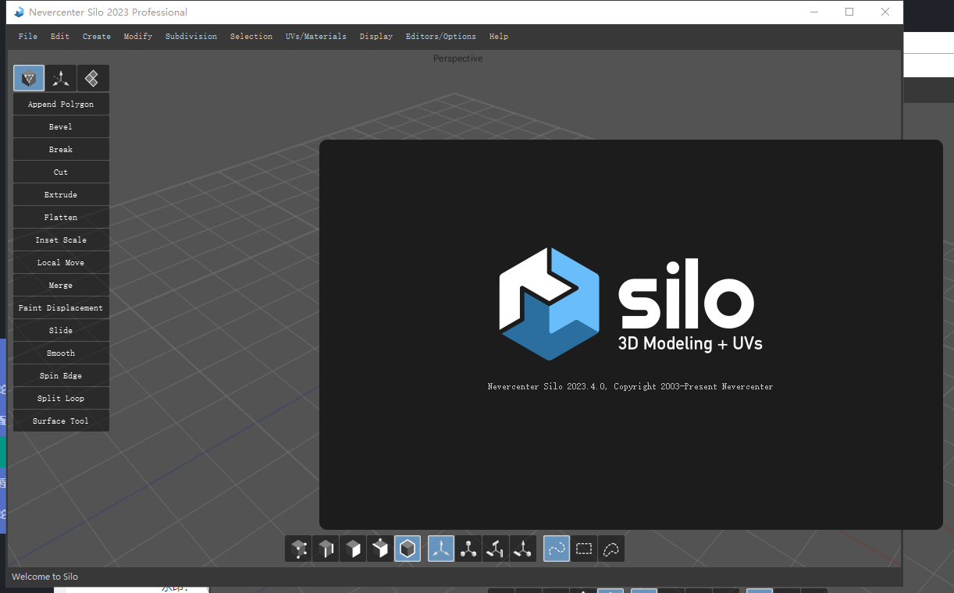
Task: Dismiss the Silo splash screen image
Action: point(631,335)
